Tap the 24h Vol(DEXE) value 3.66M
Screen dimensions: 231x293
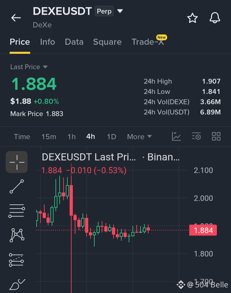click(x=210, y=102)
